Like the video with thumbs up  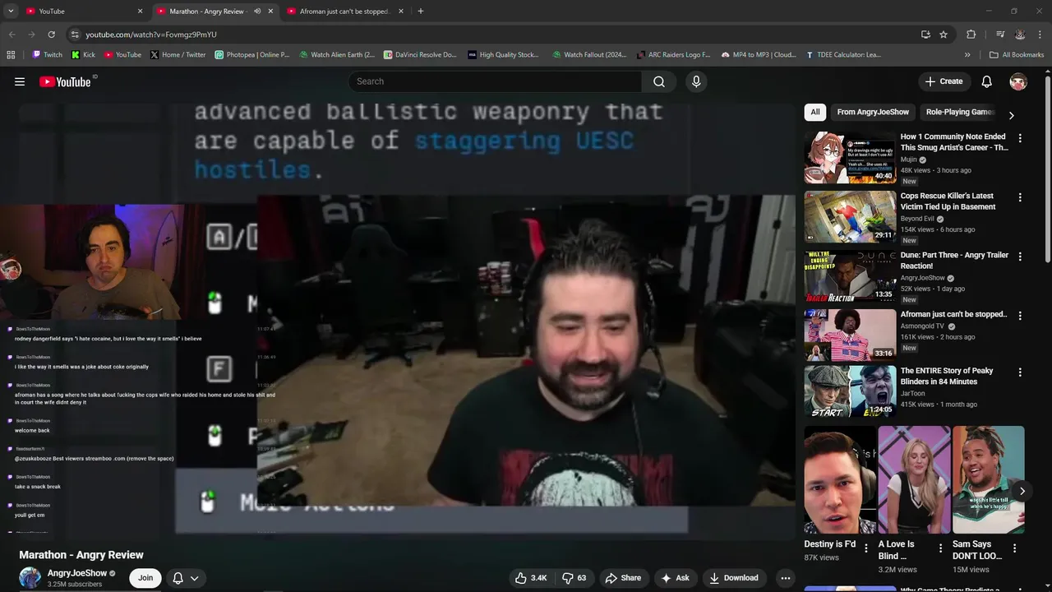[x=531, y=578]
